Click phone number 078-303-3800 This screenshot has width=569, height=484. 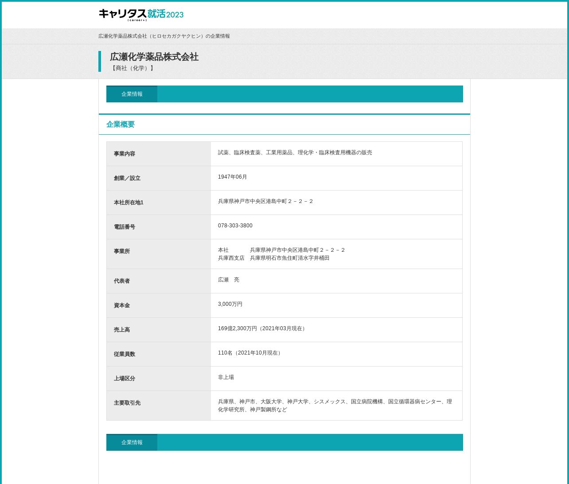(235, 226)
